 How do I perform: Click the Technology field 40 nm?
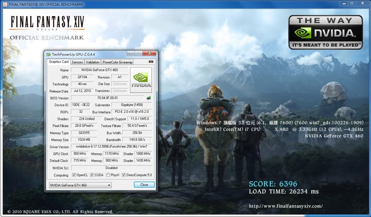pyautogui.click(x=82, y=84)
